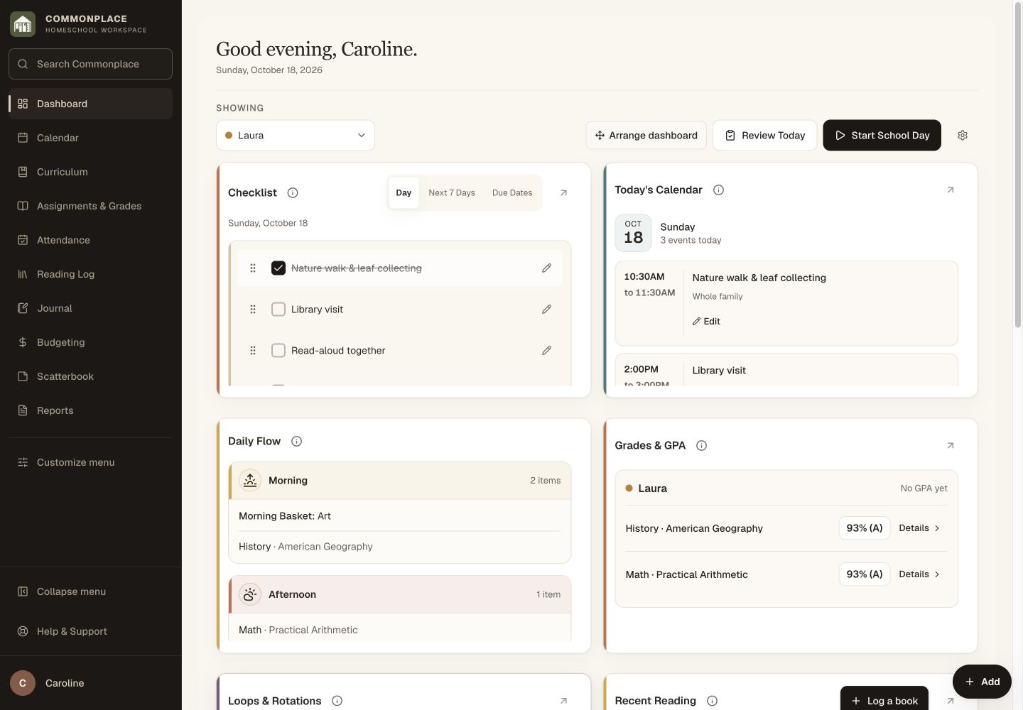Open Grades & GPA expand arrow
Screen dimensions: 1023x710
(951, 445)
